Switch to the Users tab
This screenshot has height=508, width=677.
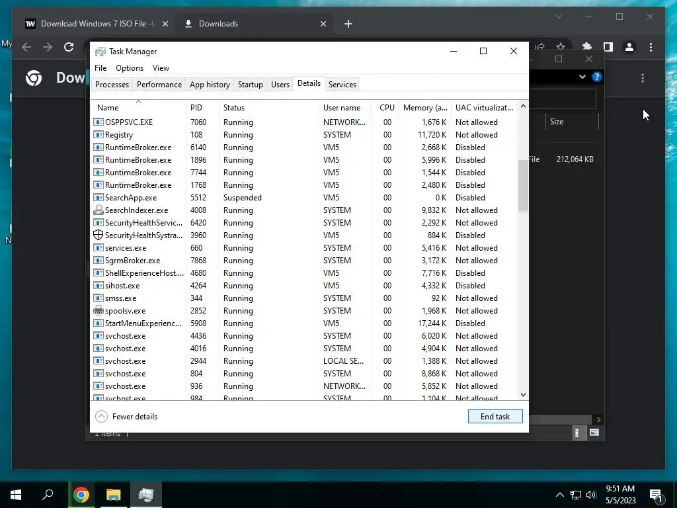pos(280,84)
